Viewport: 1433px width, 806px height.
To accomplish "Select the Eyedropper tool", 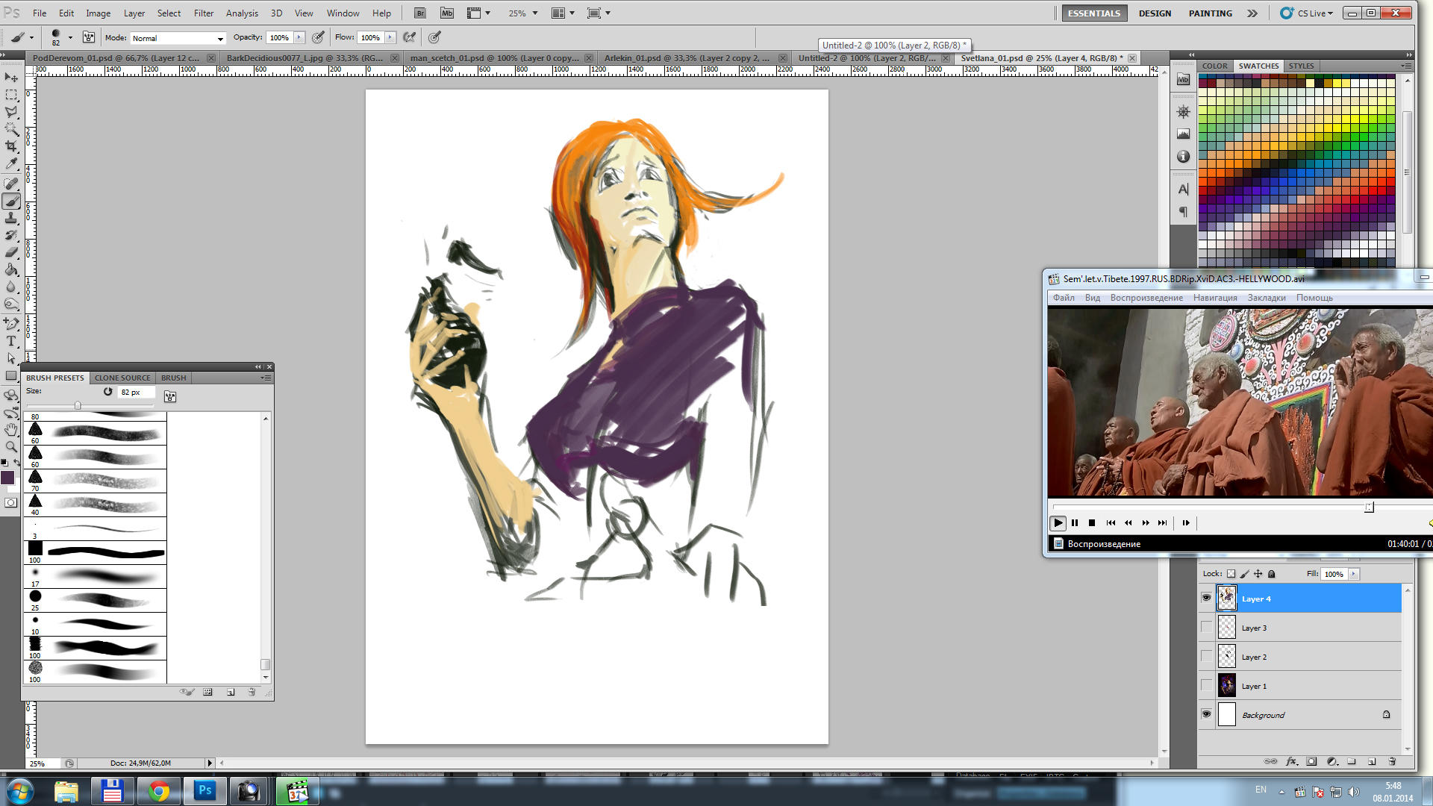I will tap(11, 164).
